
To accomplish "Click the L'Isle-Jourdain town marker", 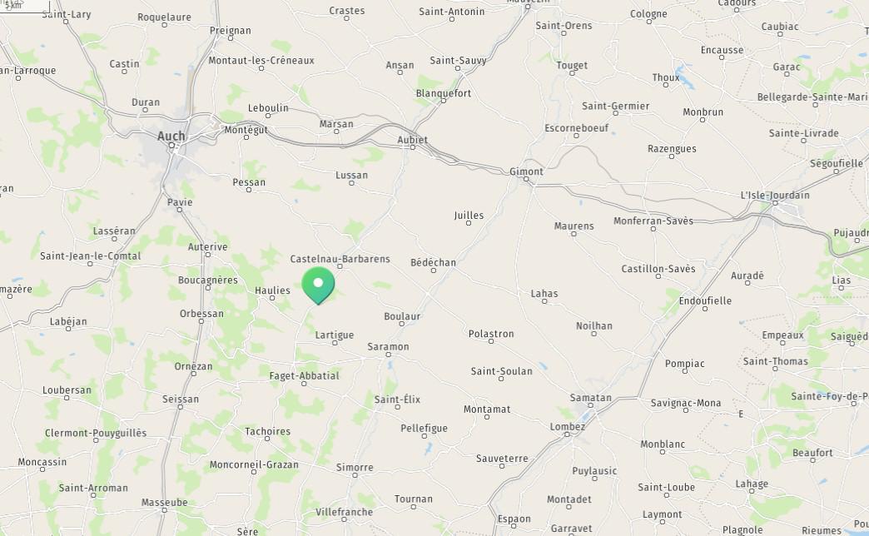I will [775, 203].
